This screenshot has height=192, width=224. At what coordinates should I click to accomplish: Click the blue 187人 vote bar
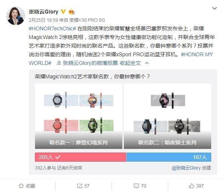tap(169, 157)
